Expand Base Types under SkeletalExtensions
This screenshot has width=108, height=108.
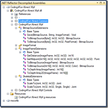[20, 80]
